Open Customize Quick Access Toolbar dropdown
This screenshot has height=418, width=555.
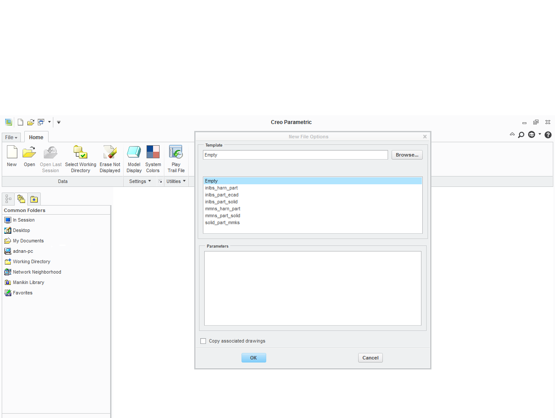coord(59,122)
